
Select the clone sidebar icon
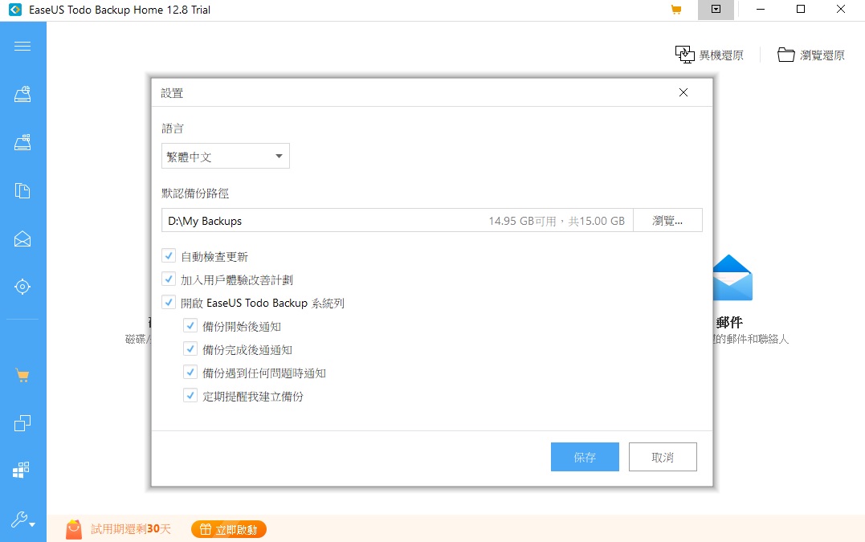[x=22, y=423]
